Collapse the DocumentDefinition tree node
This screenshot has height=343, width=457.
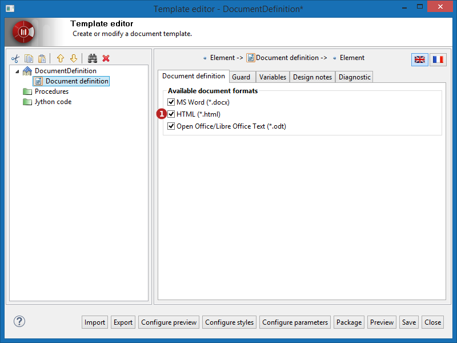click(x=17, y=71)
